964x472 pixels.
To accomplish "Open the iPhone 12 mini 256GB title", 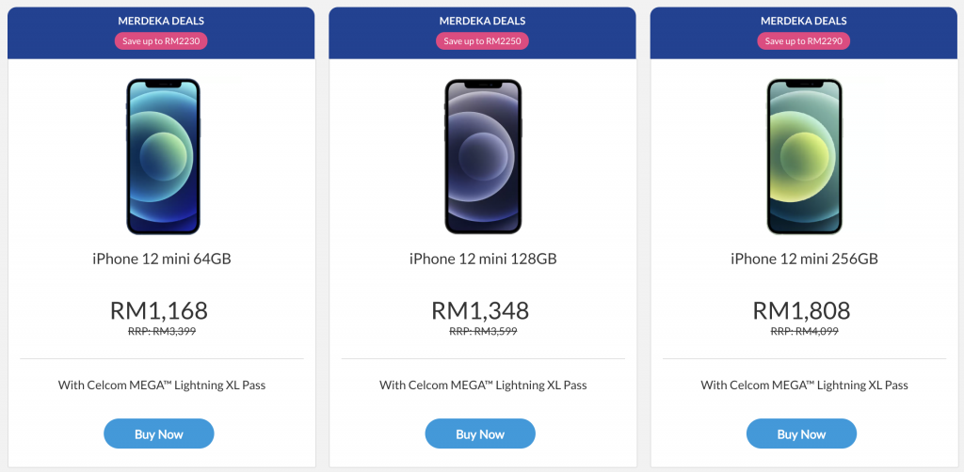I will click(x=804, y=259).
